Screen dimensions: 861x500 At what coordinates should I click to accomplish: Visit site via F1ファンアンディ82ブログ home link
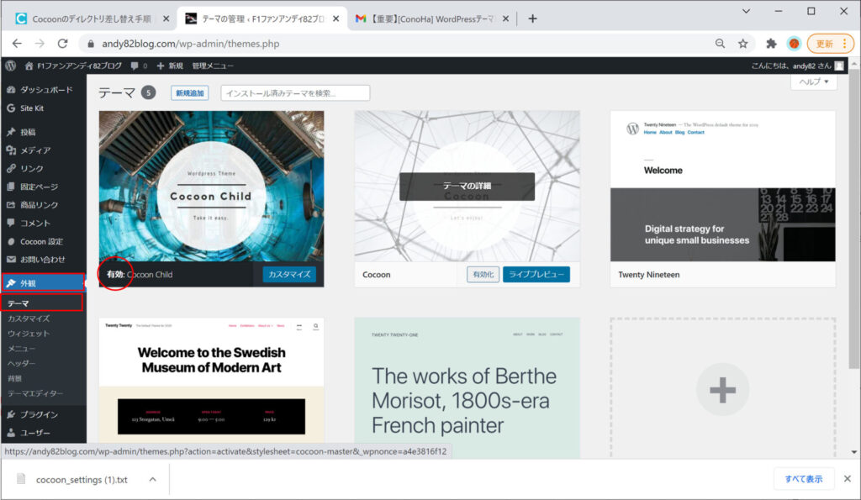pos(73,66)
